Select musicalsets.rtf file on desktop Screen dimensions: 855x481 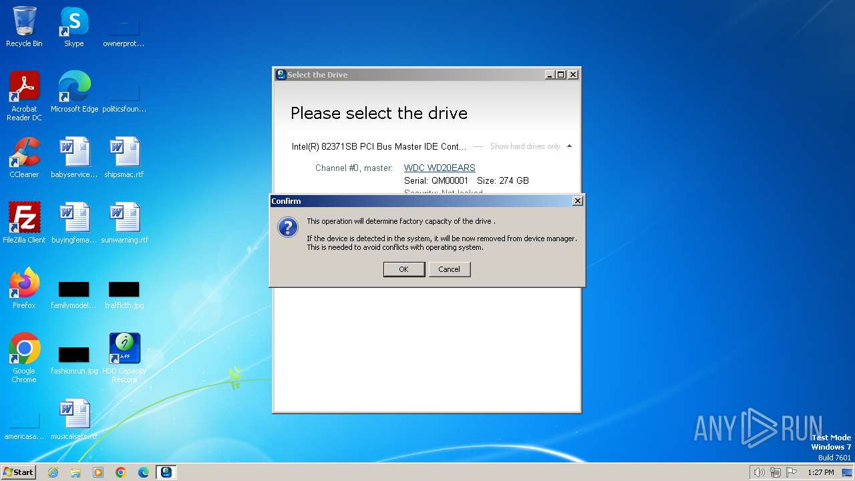74,420
